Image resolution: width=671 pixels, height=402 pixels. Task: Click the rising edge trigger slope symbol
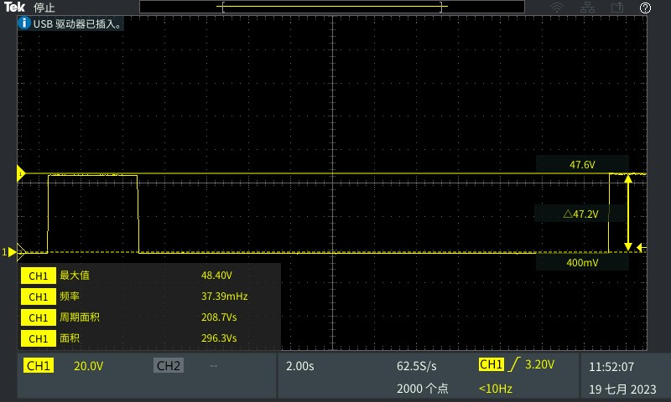(512, 365)
